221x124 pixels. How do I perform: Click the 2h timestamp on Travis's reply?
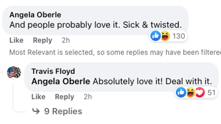[x=88, y=97]
